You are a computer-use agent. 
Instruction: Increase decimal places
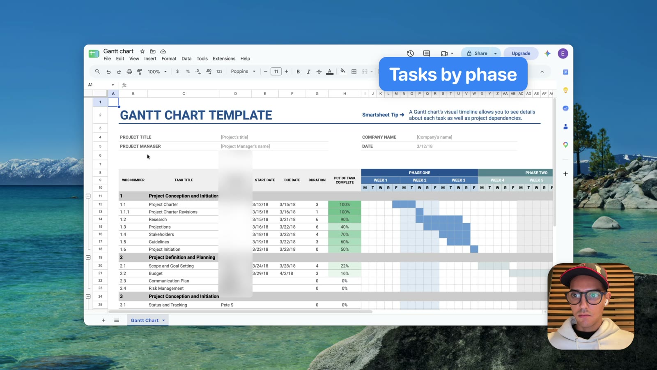(x=209, y=72)
